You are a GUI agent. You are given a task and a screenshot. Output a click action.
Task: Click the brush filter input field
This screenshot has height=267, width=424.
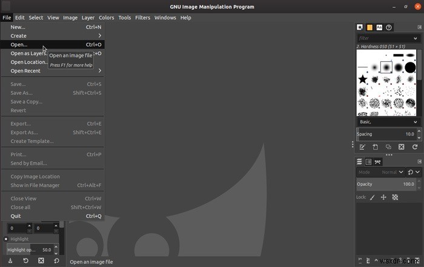[x=385, y=38]
